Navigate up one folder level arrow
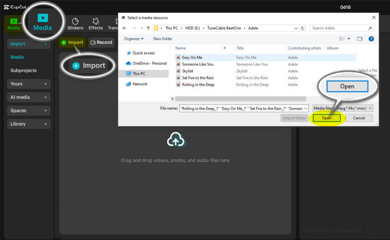The image size is (390, 240). (x=148, y=28)
